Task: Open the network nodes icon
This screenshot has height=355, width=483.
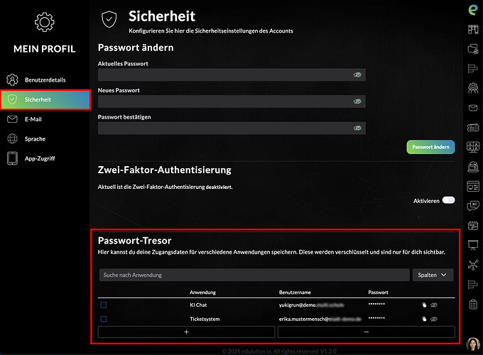Action: pos(473,265)
